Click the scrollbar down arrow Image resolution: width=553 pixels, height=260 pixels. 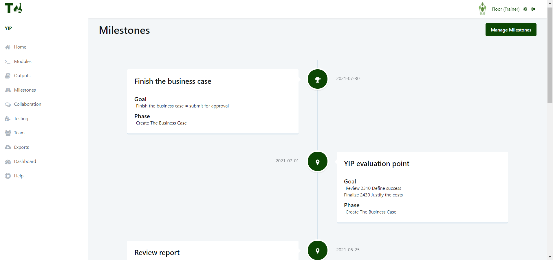click(x=550, y=257)
